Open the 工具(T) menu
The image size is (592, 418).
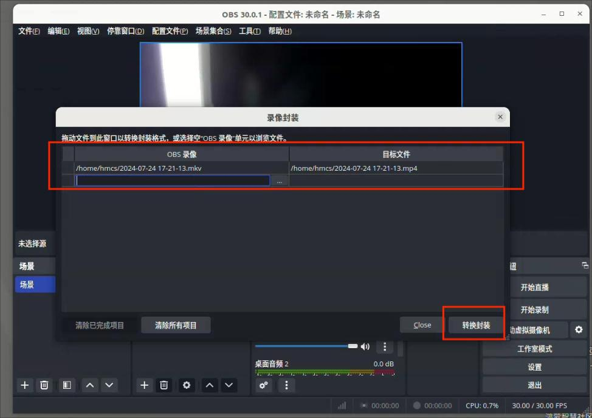(x=250, y=31)
